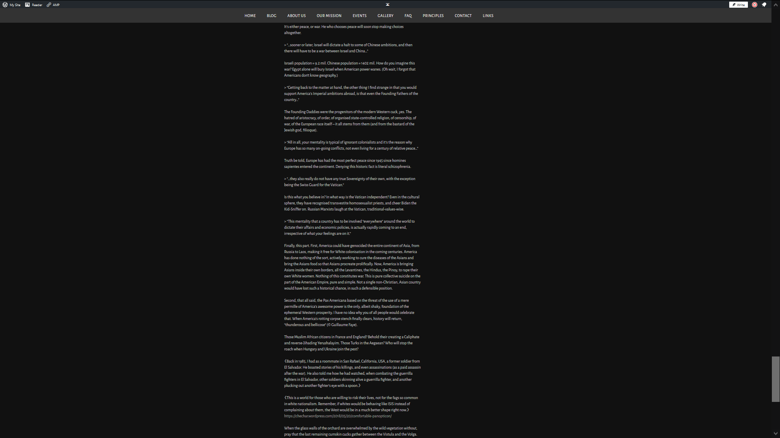Open the HOME menu item
This screenshot has width=780, height=438.
point(250,16)
